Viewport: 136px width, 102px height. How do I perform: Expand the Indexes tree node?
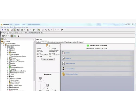pos(8,52)
